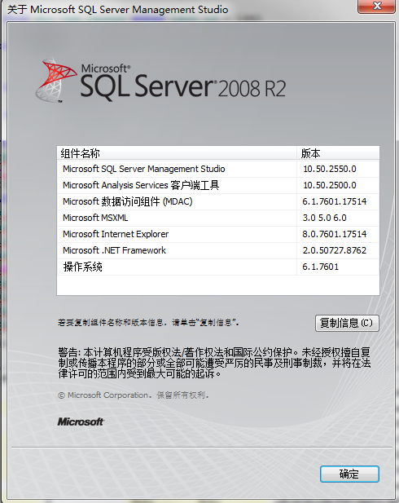Select the Microsoft Internet Explorer row
The width and height of the screenshot is (399, 503).
pyautogui.click(x=218, y=234)
